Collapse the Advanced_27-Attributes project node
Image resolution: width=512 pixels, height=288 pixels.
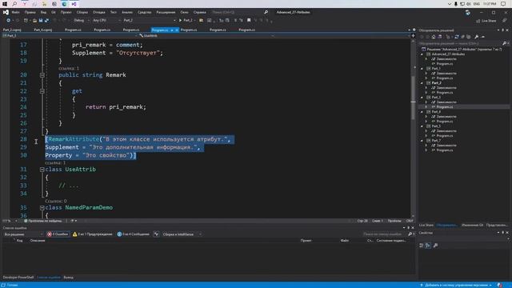point(422,54)
